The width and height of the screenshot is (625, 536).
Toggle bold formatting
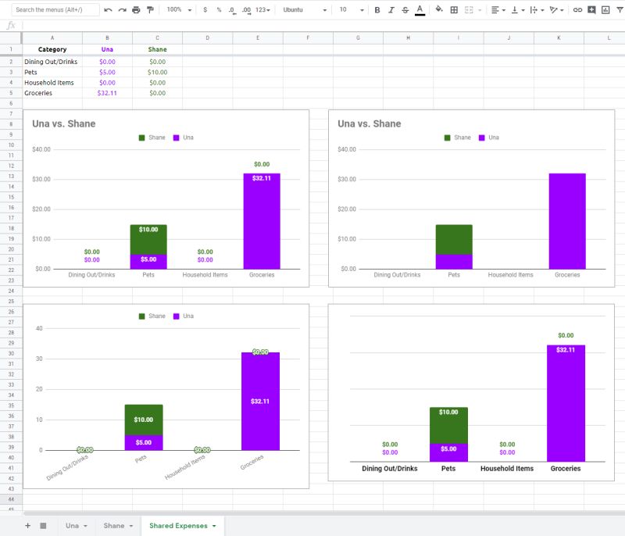[x=377, y=9]
